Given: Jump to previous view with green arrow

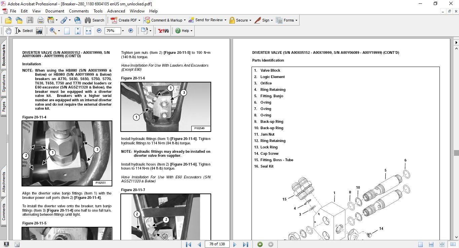Looking at the screenshot, I should click(260, 244).
